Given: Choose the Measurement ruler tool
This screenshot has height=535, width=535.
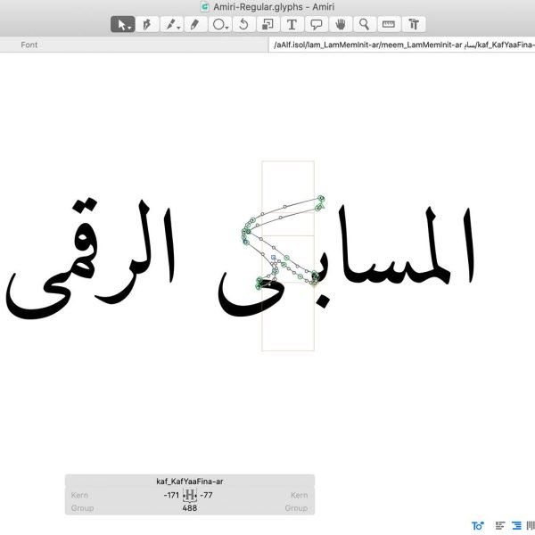Looking at the screenshot, I should (x=389, y=24).
